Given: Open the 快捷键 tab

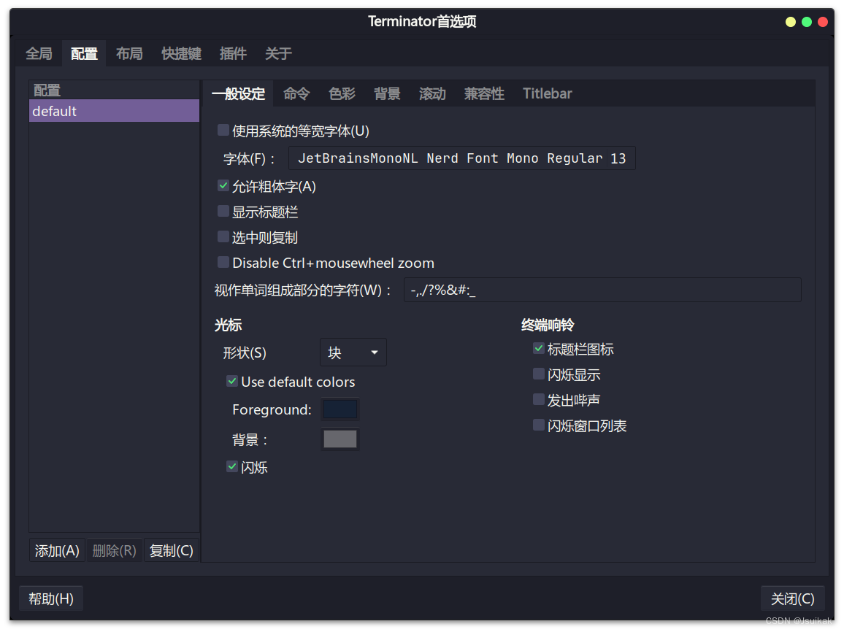Looking at the screenshot, I should (181, 54).
